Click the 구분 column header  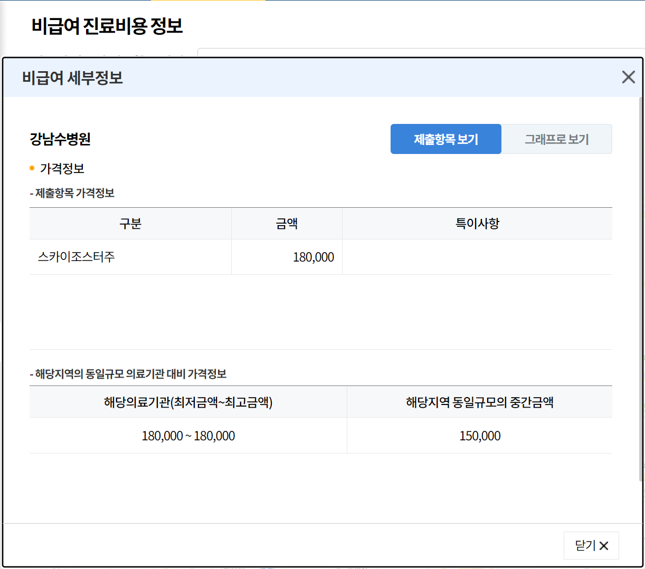pos(130,224)
